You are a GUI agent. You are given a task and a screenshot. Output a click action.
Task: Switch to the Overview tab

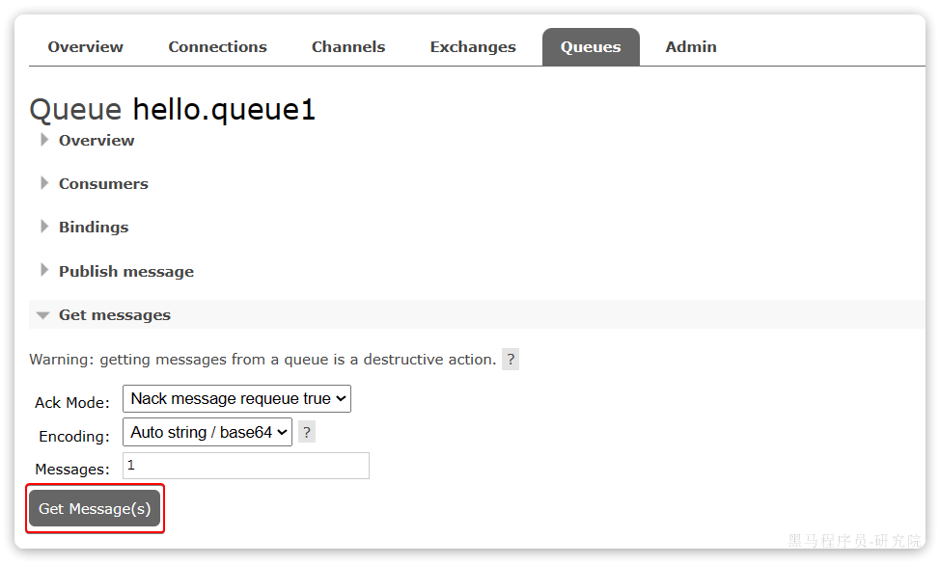pyautogui.click(x=86, y=47)
